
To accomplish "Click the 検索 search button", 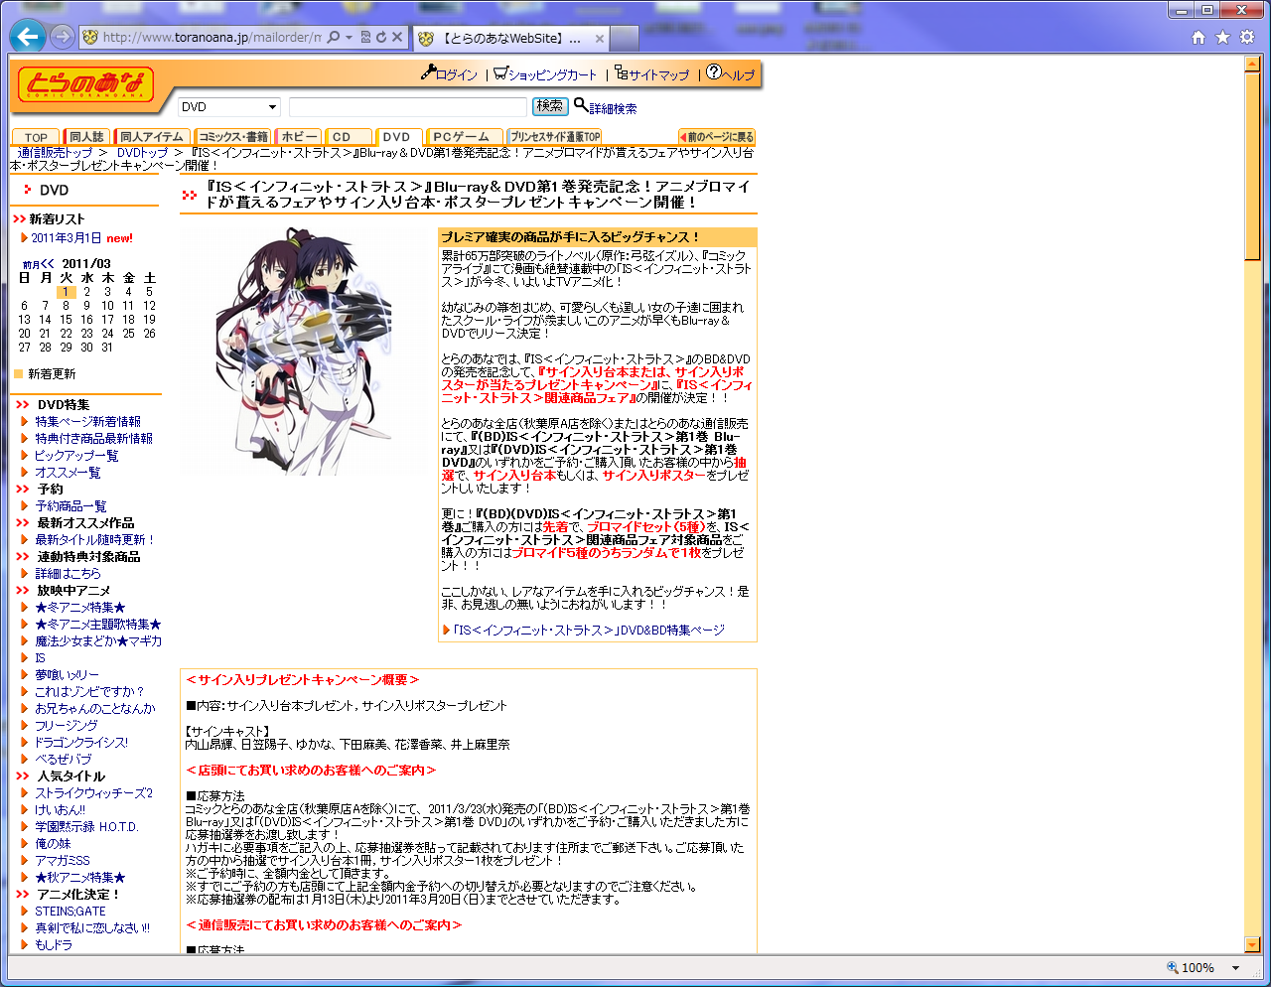I will pos(550,106).
